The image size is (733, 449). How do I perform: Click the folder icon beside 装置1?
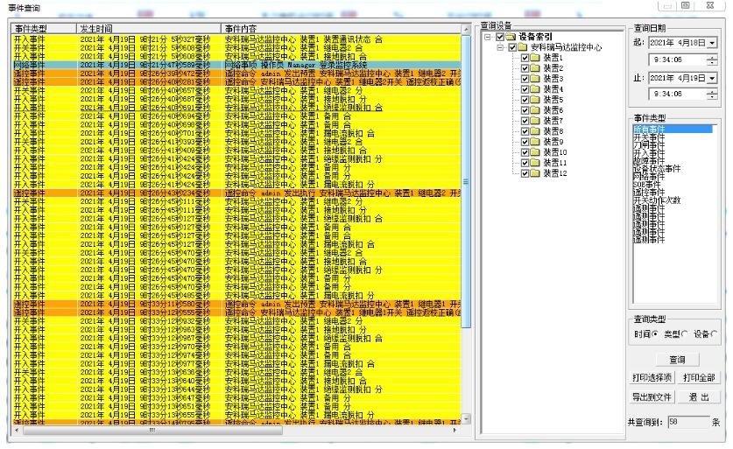point(535,58)
